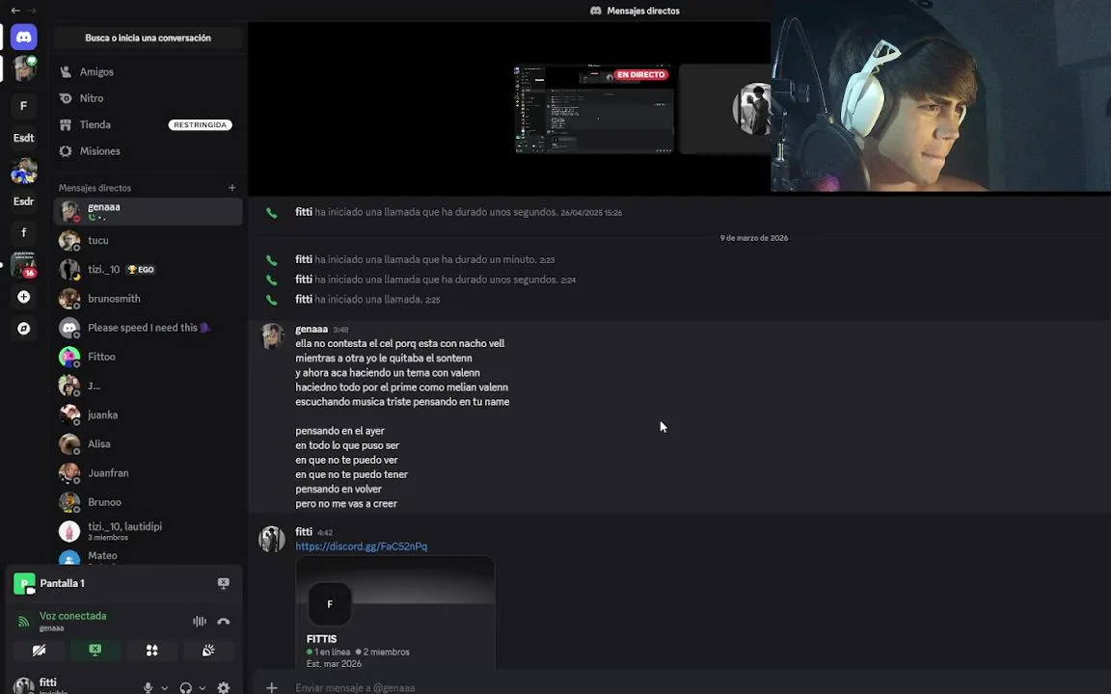
Task: Hang up the call with the disconnect icon
Action: click(224, 621)
